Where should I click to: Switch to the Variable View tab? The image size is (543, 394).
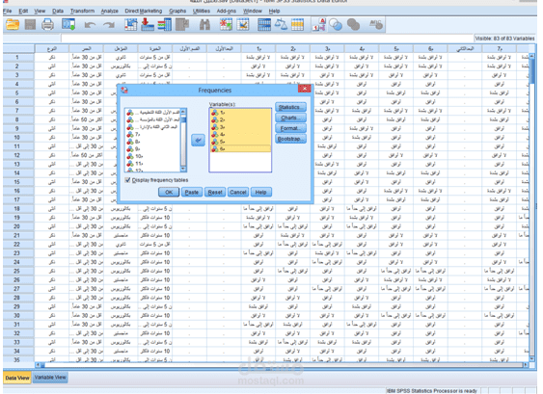(x=50, y=378)
